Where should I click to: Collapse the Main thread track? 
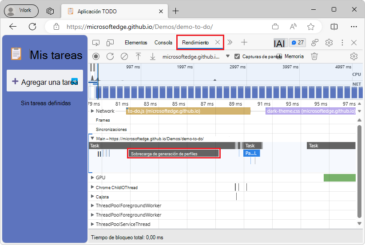pyautogui.click(x=92, y=138)
